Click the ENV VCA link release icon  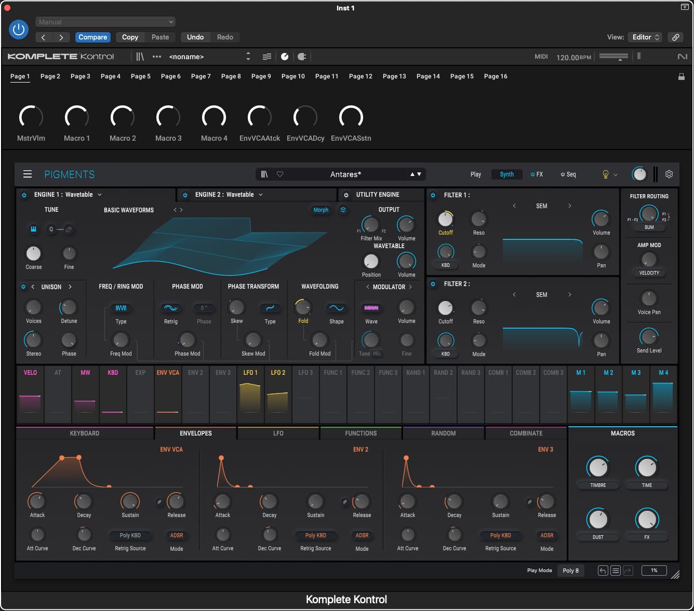tap(159, 502)
